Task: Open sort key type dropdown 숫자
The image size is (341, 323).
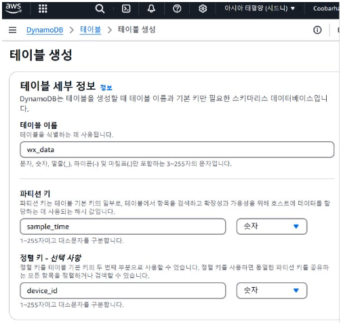Action: (272, 290)
